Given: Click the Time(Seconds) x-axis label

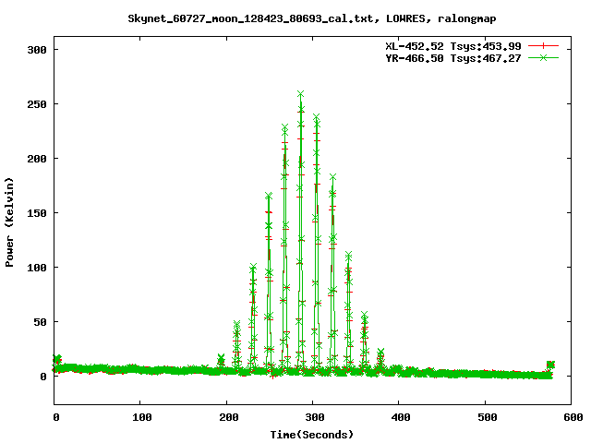Looking at the screenshot, I should pyautogui.click(x=312, y=433).
